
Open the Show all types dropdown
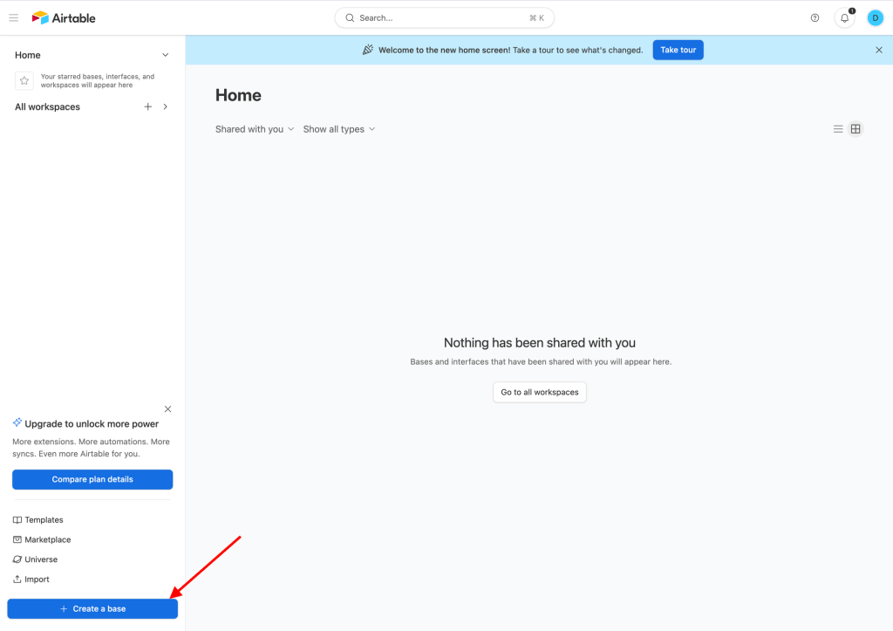338,129
